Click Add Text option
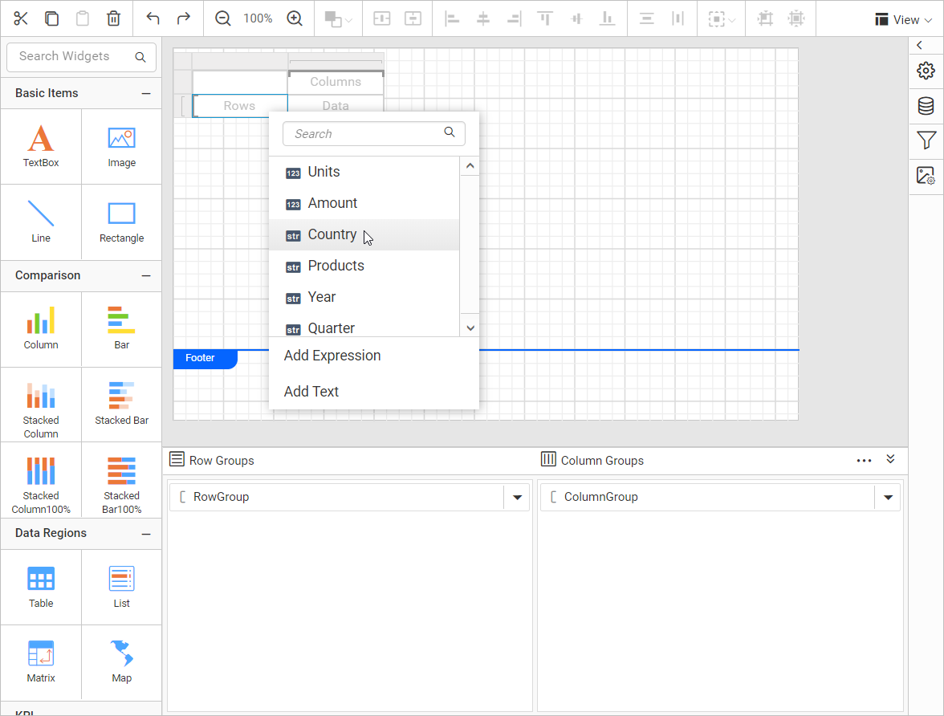944x716 pixels. pos(311,392)
